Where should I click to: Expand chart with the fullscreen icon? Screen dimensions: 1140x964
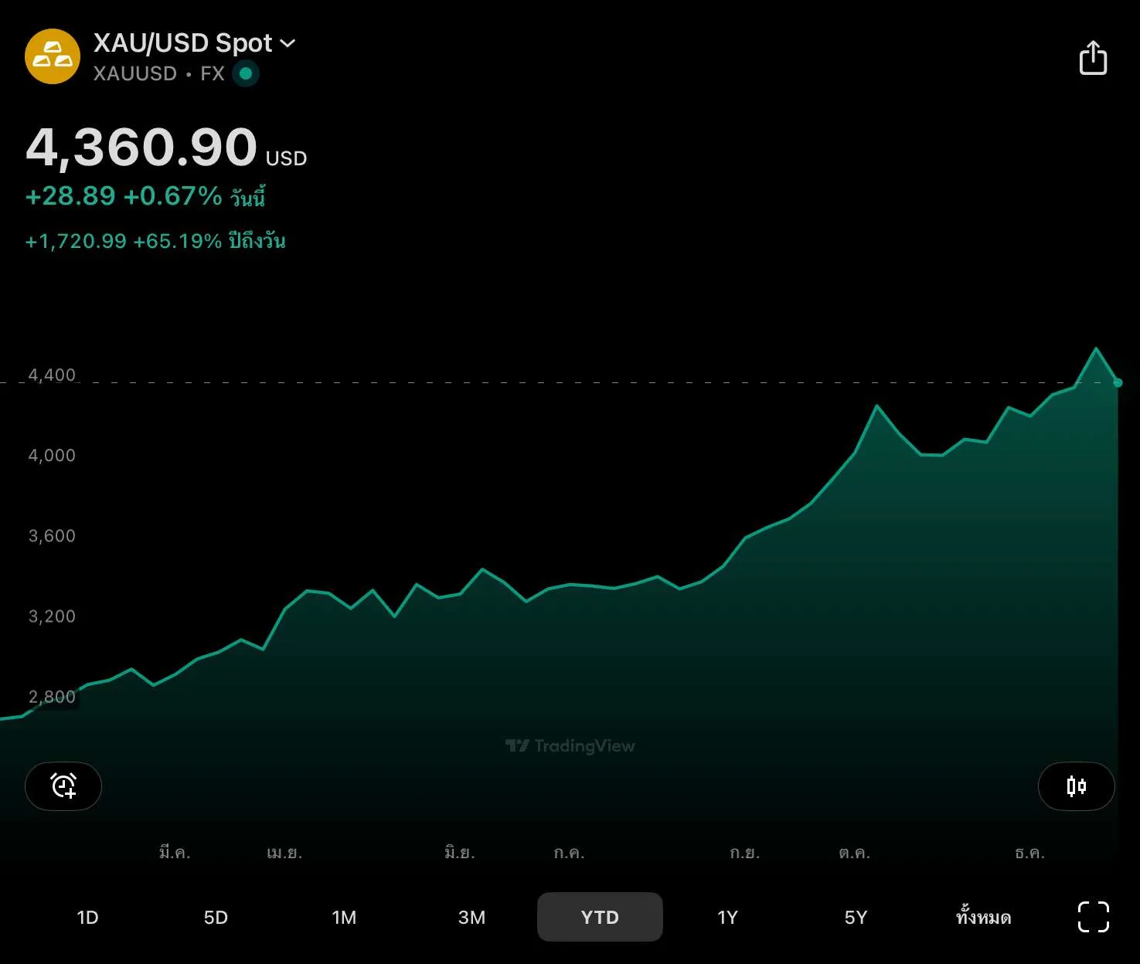pos(1093,917)
